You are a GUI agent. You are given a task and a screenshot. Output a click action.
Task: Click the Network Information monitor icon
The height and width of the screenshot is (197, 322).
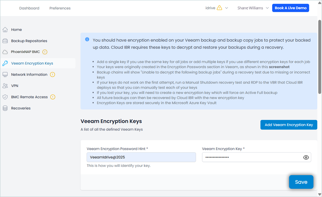5,75
